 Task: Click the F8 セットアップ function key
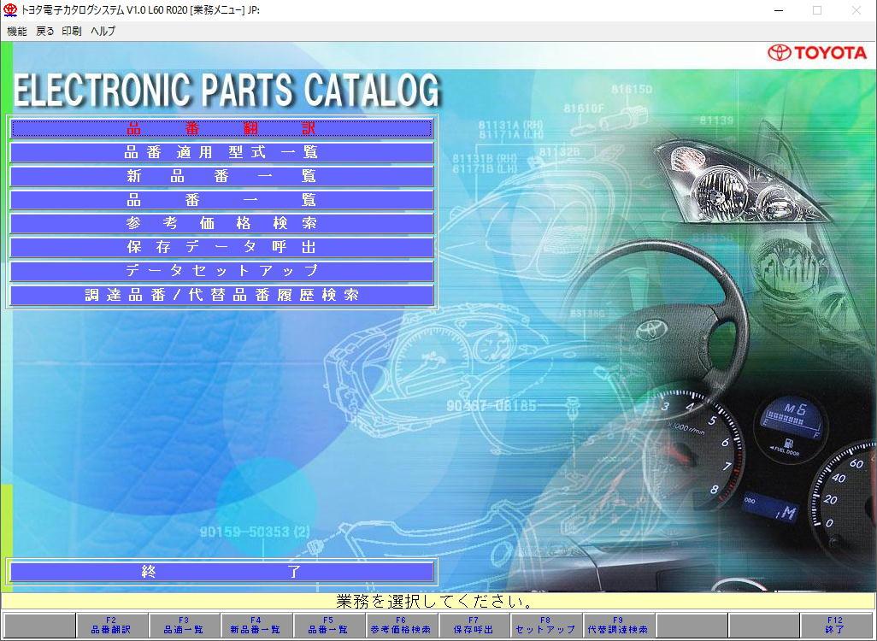pyautogui.click(x=546, y=626)
